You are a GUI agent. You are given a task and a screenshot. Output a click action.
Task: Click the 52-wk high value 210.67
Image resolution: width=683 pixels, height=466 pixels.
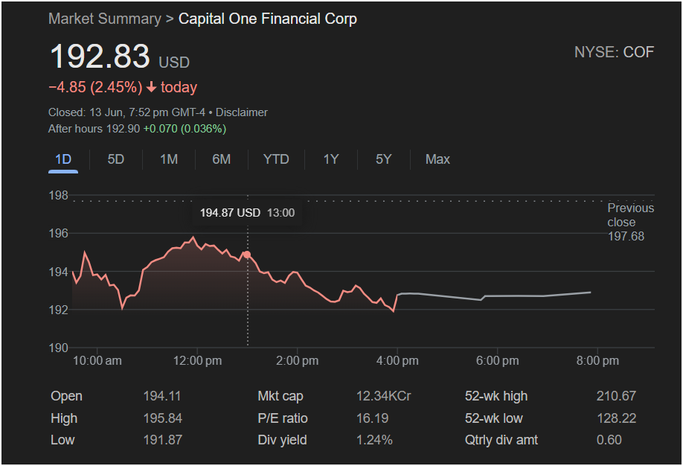[616, 396]
